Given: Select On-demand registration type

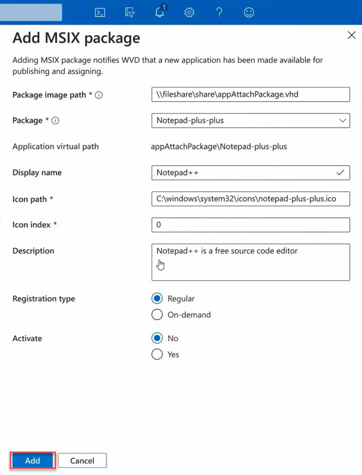Looking at the screenshot, I should (x=157, y=315).
